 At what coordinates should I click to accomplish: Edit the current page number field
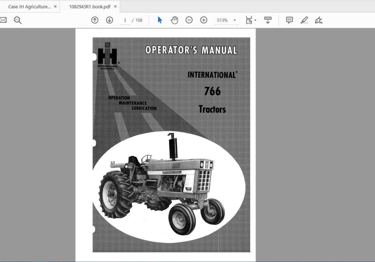tap(125, 20)
